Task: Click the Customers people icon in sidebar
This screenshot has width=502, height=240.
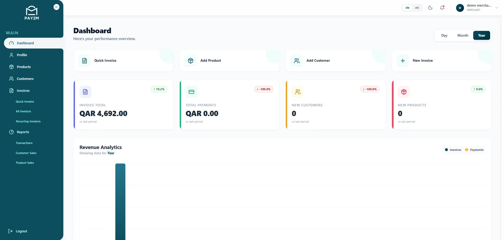Action: 11,79
